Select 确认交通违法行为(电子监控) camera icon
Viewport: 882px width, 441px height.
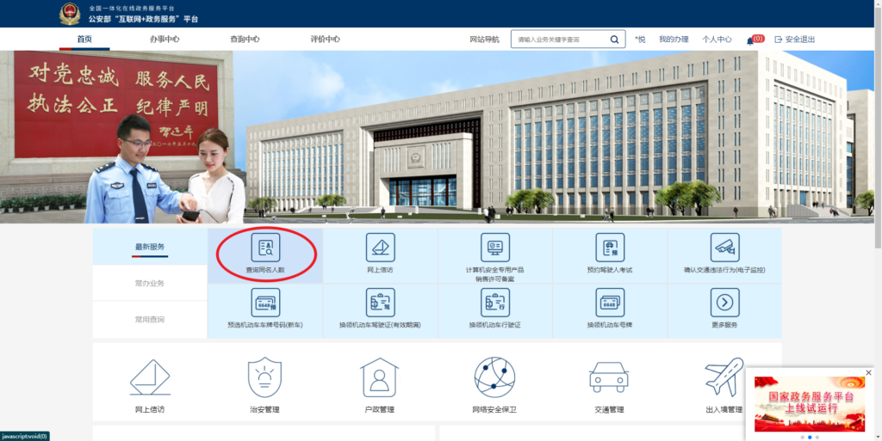[724, 248]
